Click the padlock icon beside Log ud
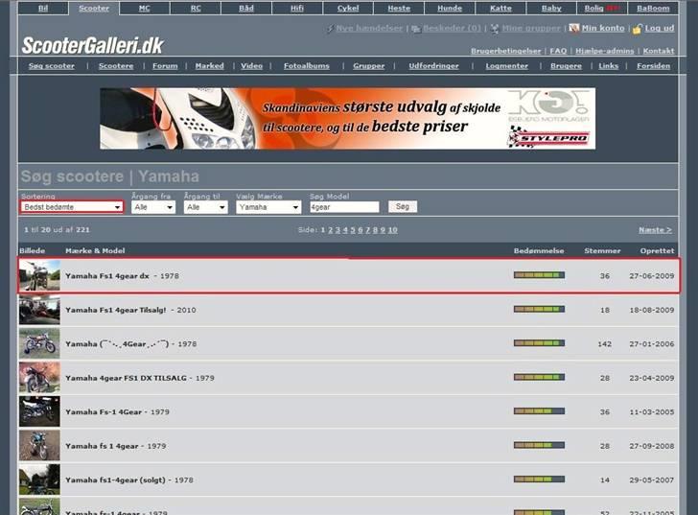This screenshot has width=698, height=515. click(637, 29)
